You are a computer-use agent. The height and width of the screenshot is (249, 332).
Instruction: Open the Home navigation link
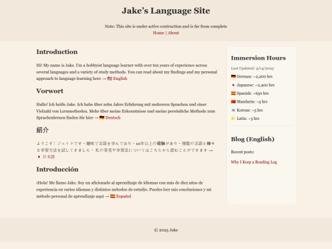pyautogui.click(x=159, y=33)
